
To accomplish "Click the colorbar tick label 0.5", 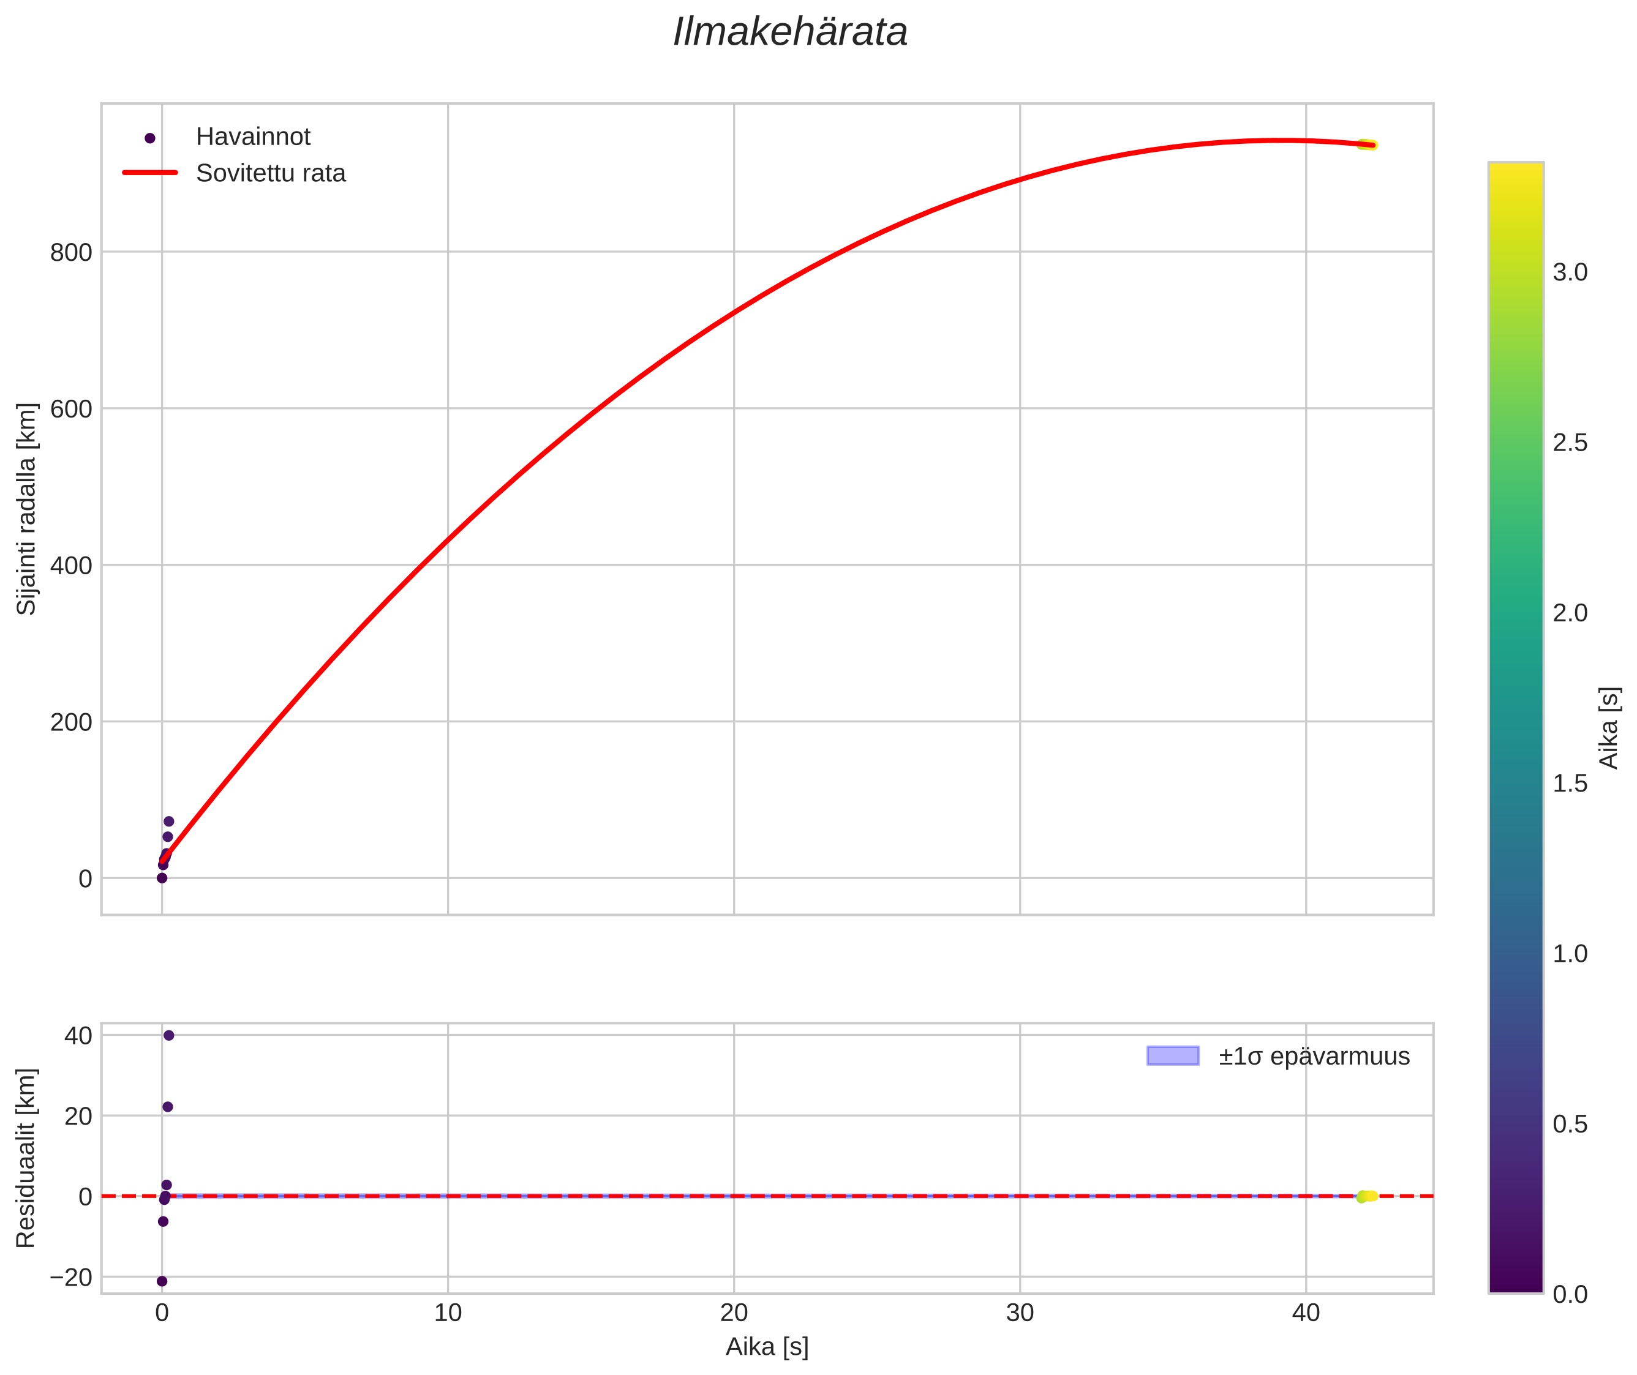I will click(x=1570, y=1124).
